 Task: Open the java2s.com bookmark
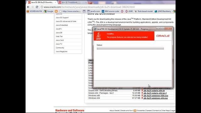pyautogui.click(x=94, y=11)
